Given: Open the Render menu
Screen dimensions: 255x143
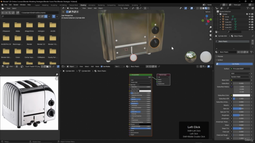Looking at the screenshot, I should point(16,5).
